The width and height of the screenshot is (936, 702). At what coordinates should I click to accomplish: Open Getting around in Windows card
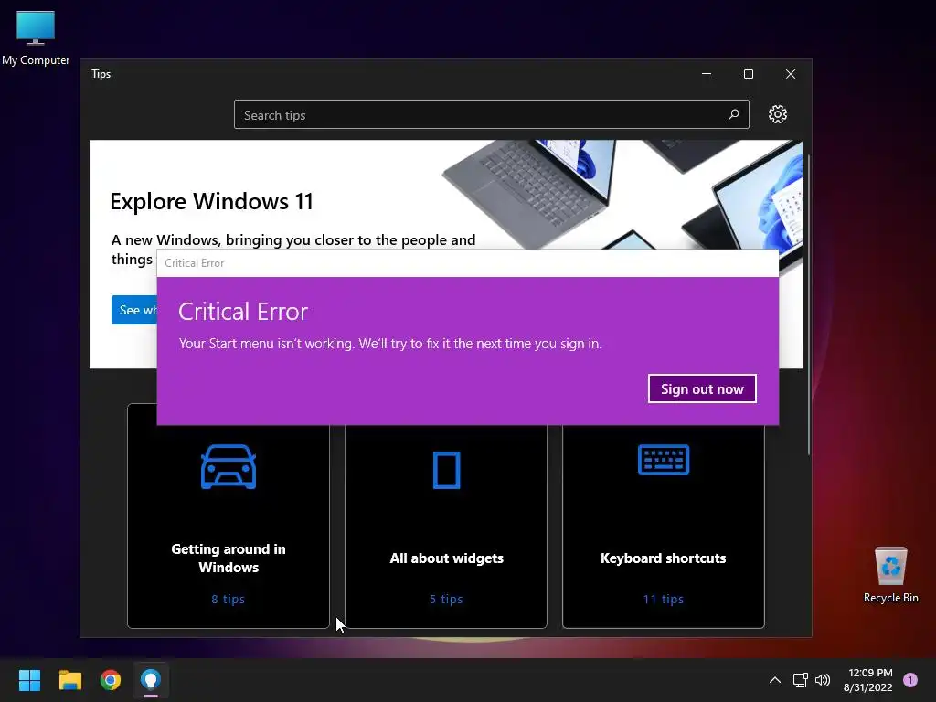pos(228,527)
